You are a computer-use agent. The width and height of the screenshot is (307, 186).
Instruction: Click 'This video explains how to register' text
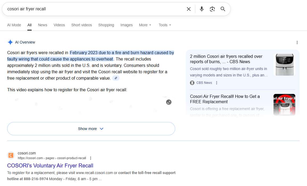(67, 90)
